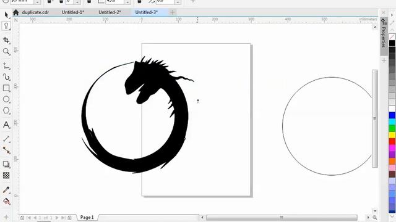
Task: Pick the white color swatch
Action: (392, 109)
